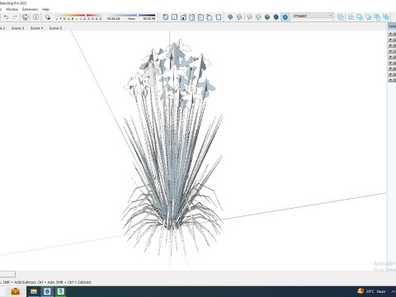Open the briefcase app in taskbar
Image resolution: width=396 pixels, height=297 pixels.
coord(15,291)
